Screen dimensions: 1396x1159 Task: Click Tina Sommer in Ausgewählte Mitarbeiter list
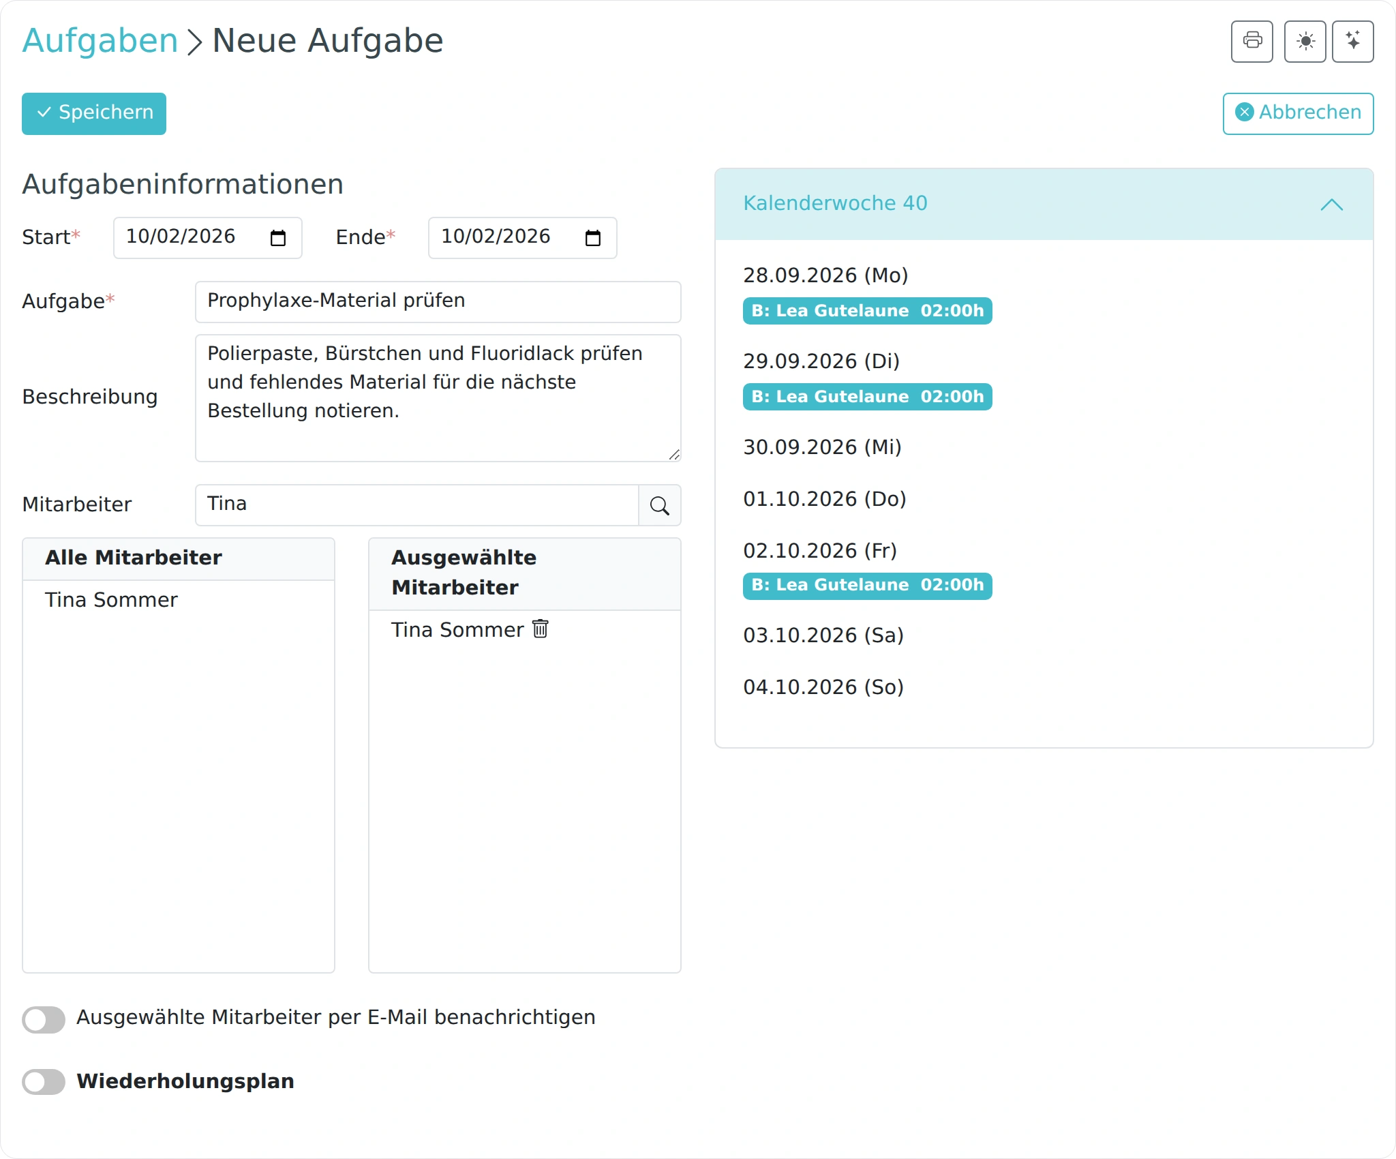coord(457,630)
